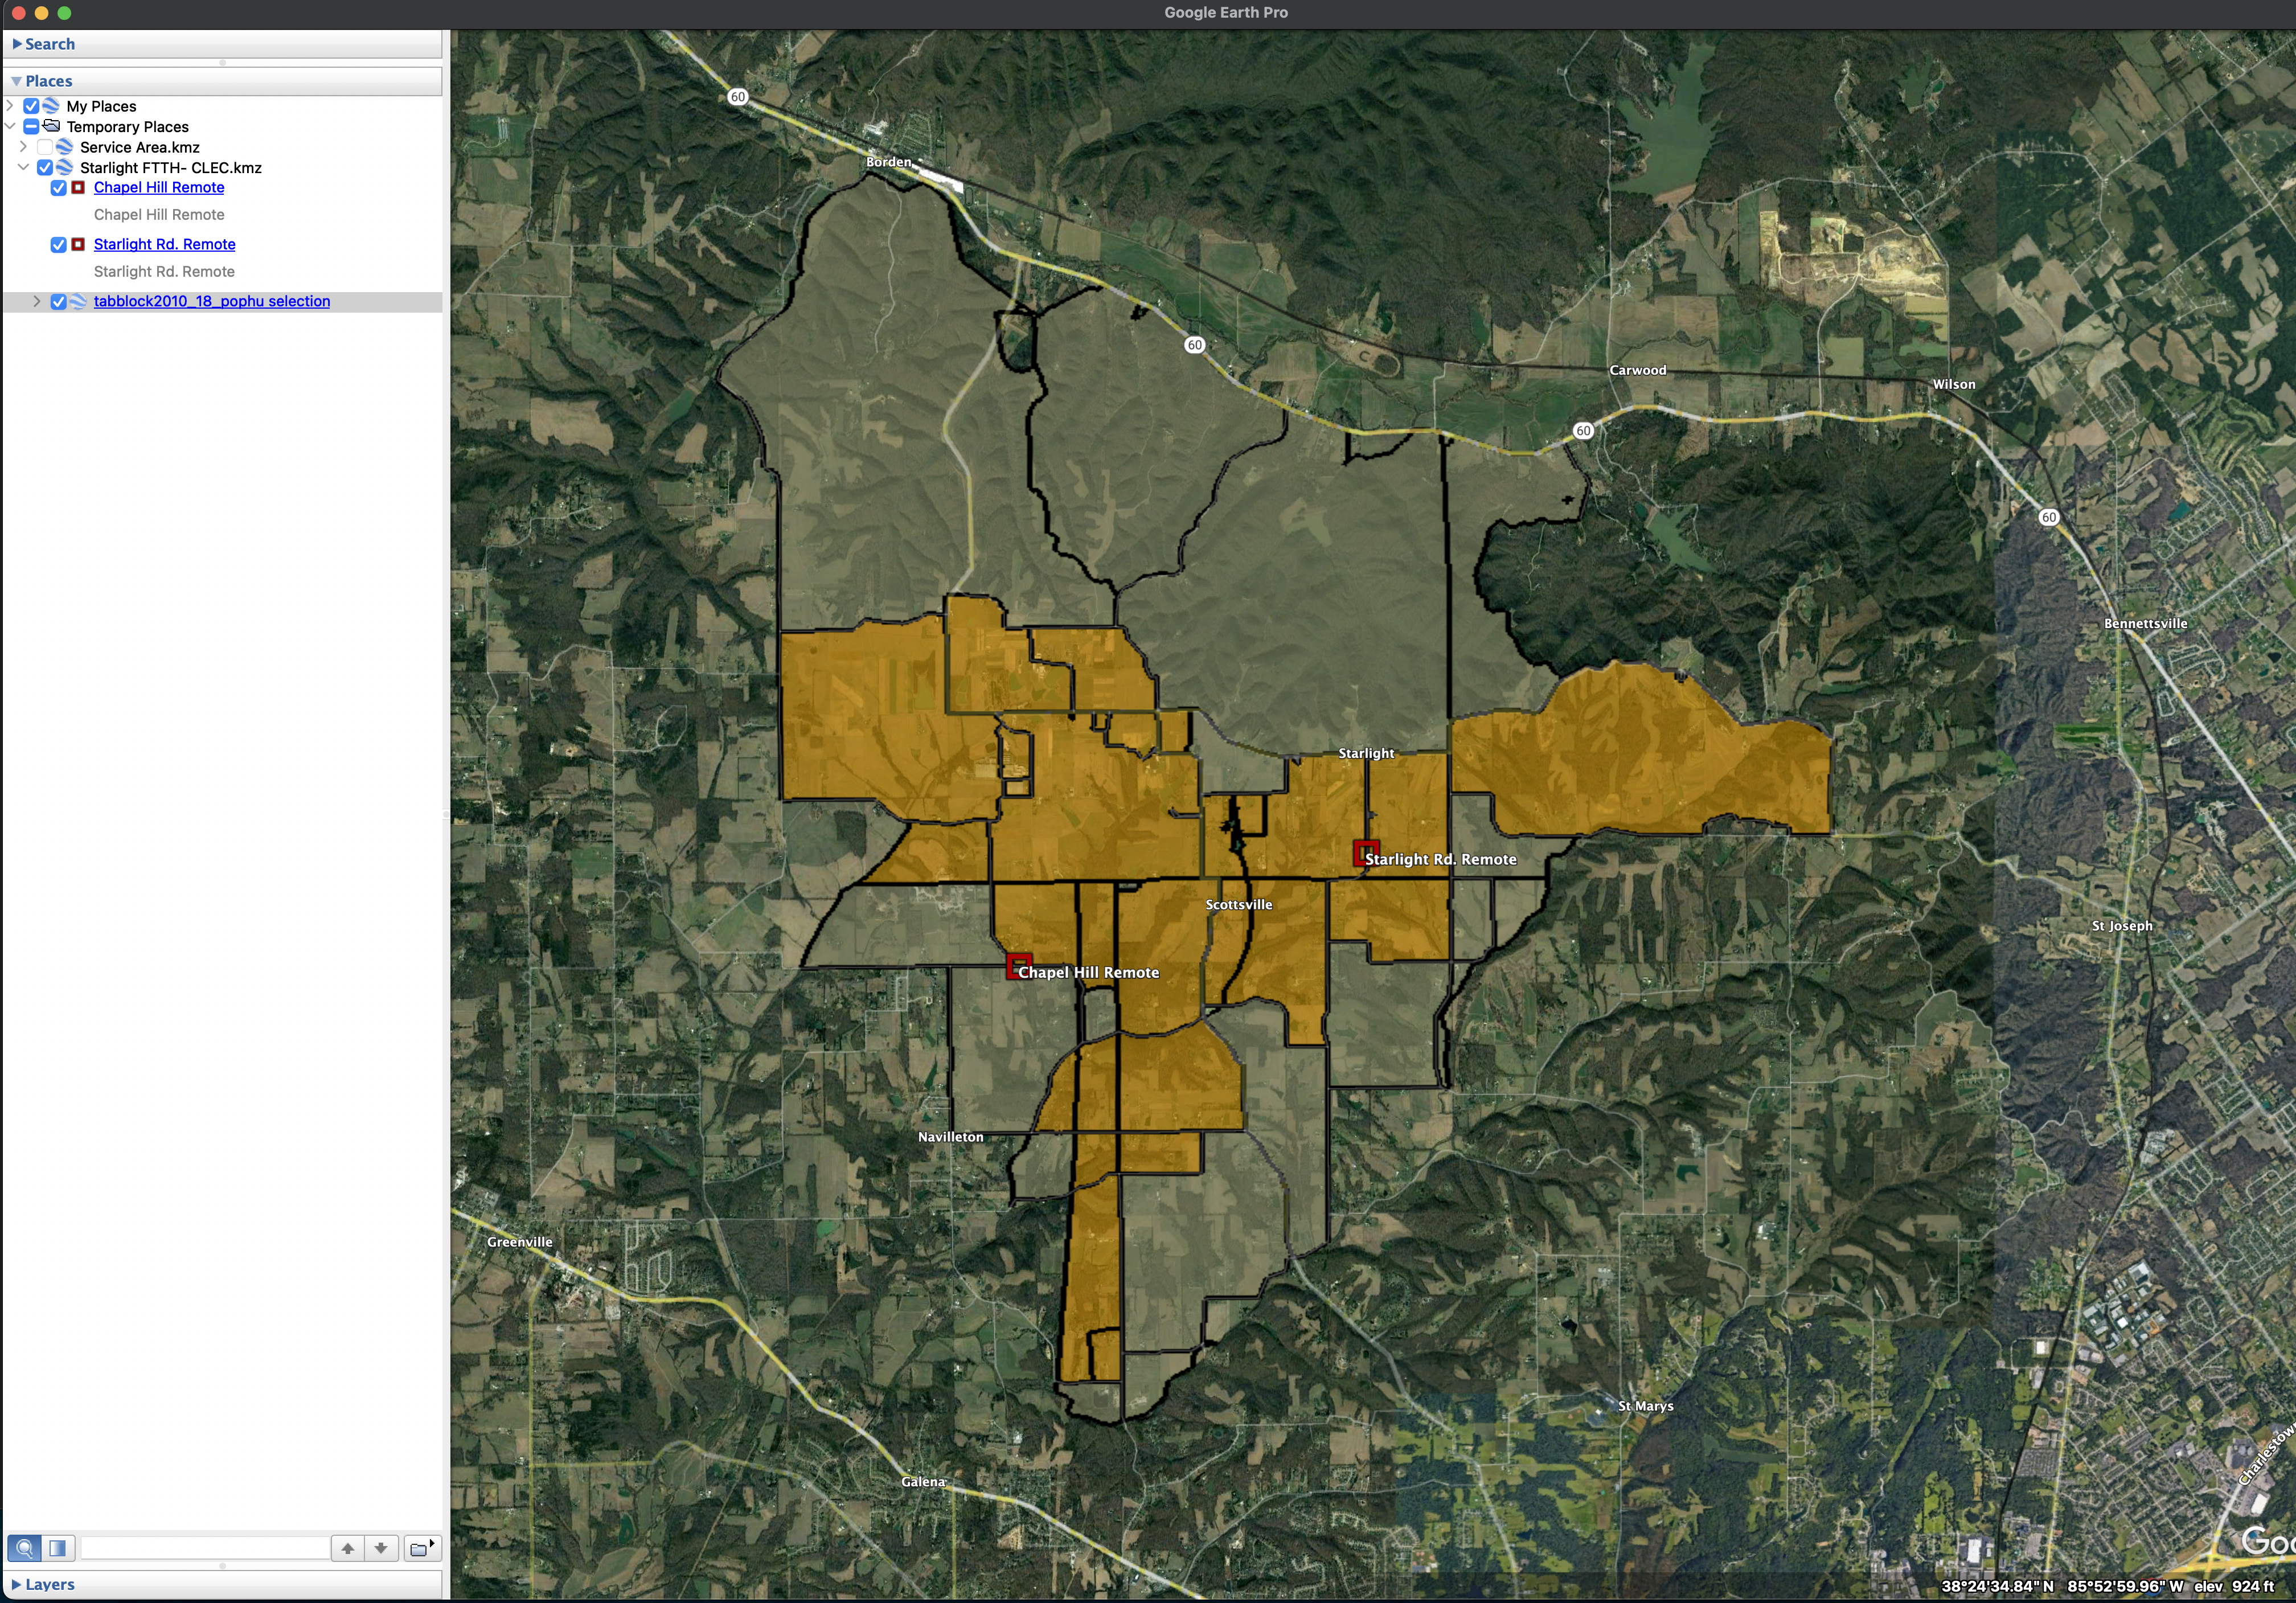2296x1603 pixels.
Task: Click Chapel Hill Remote red marker on map
Action: [1018, 967]
